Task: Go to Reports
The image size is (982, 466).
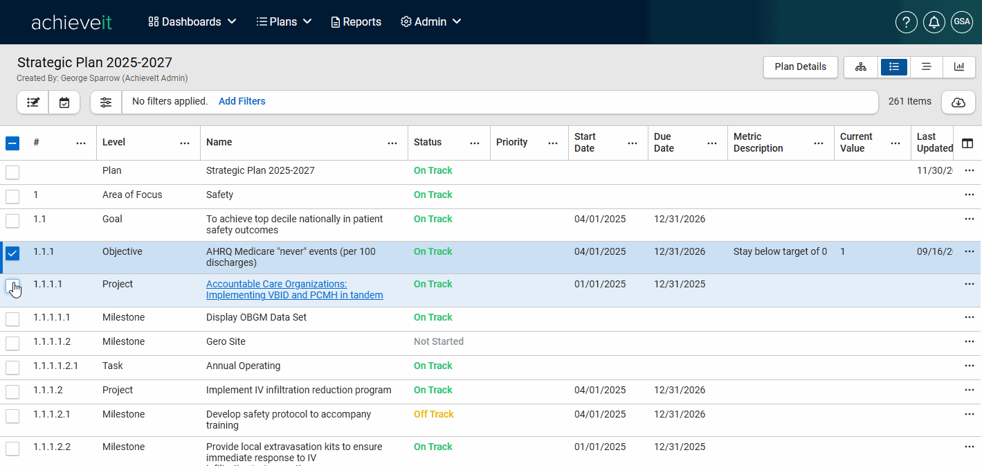Action: point(356,22)
